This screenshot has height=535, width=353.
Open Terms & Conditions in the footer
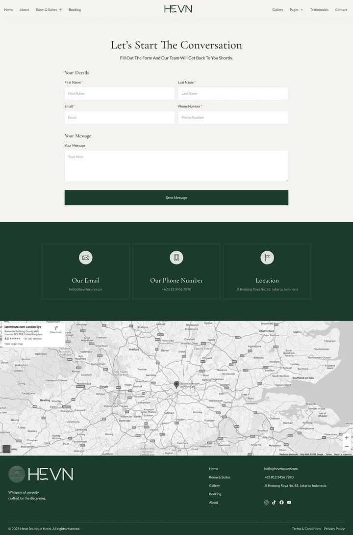[x=306, y=529]
